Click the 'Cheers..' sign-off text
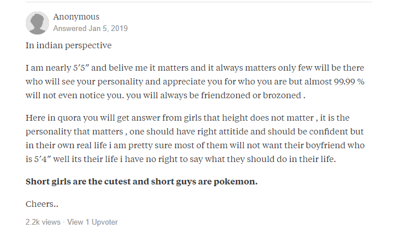This screenshot has width=417, height=235. [x=42, y=203]
